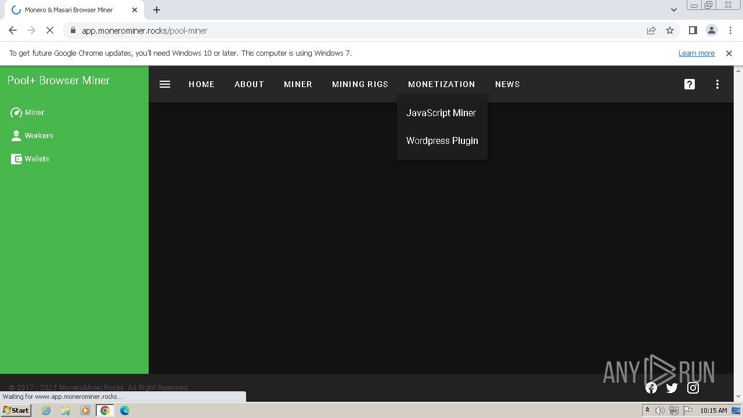Visit the Facebook page icon
743x418 pixels.
(x=651, y=388)
